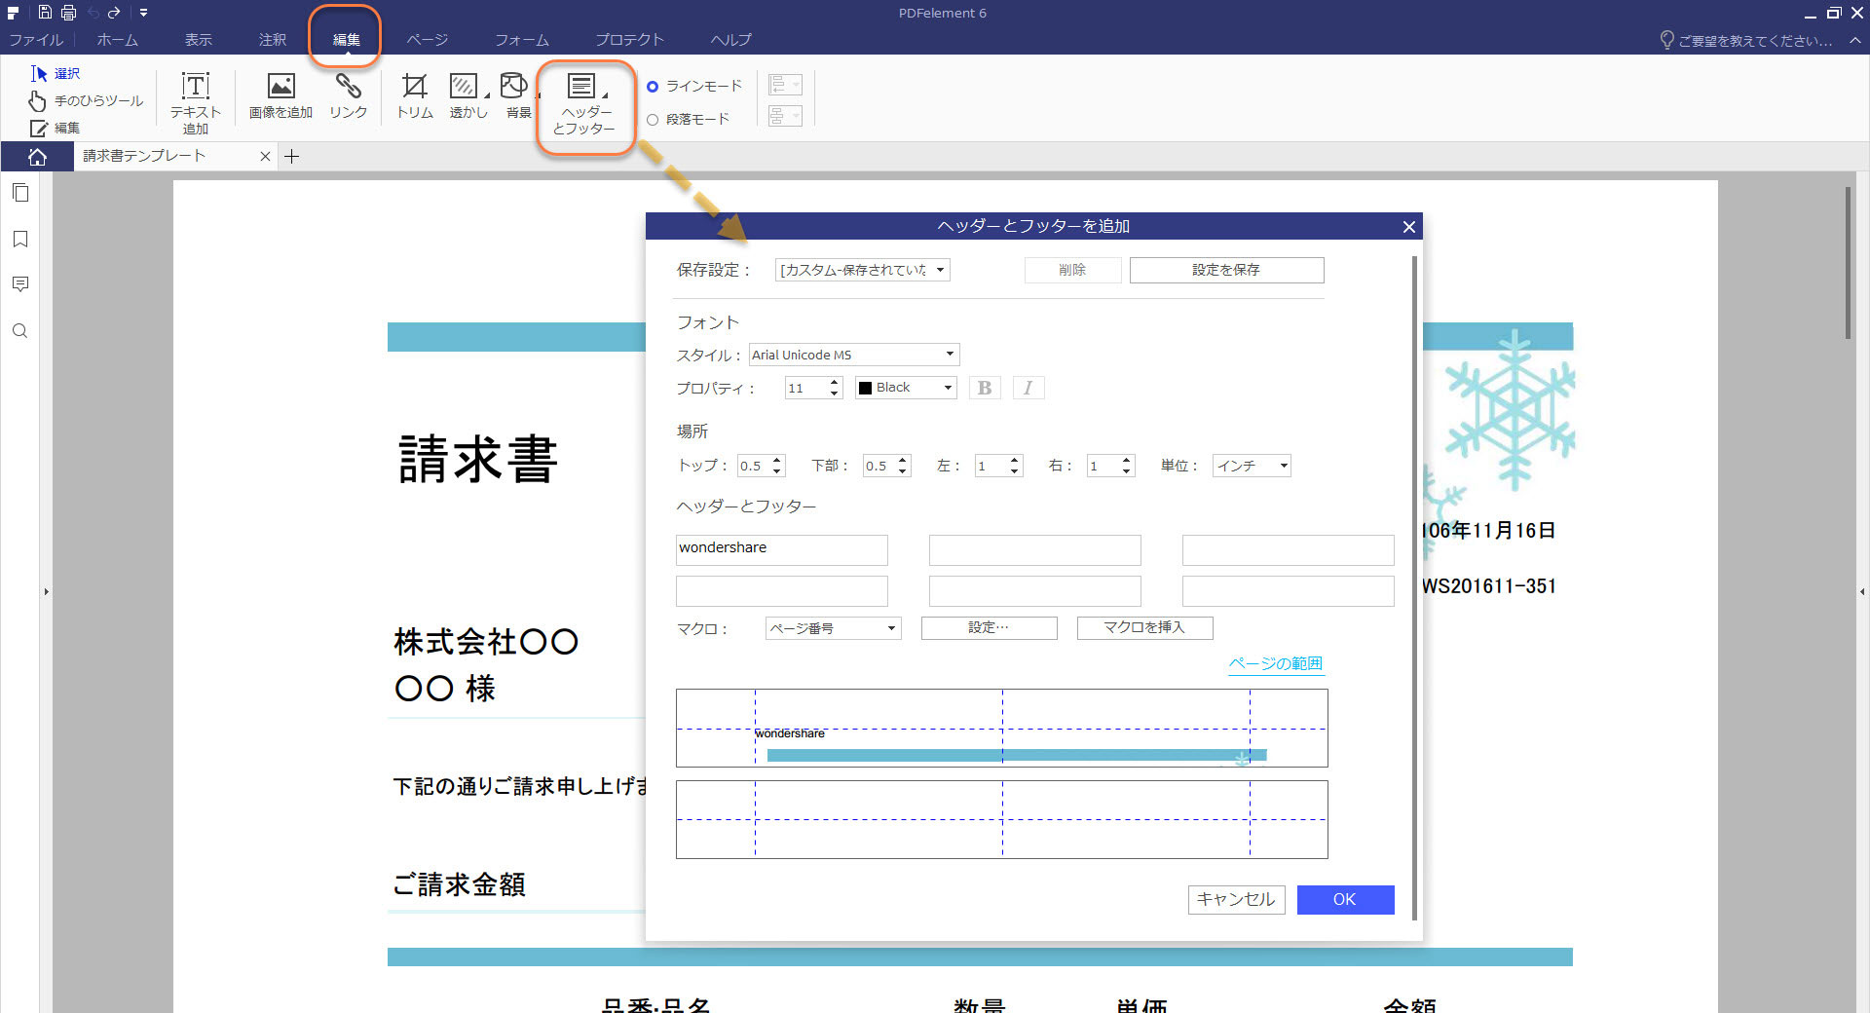Screen dimensions: 1870x1013
Task: Activate the 編集 edit tool in the ribbon
Action: point(55,128)
